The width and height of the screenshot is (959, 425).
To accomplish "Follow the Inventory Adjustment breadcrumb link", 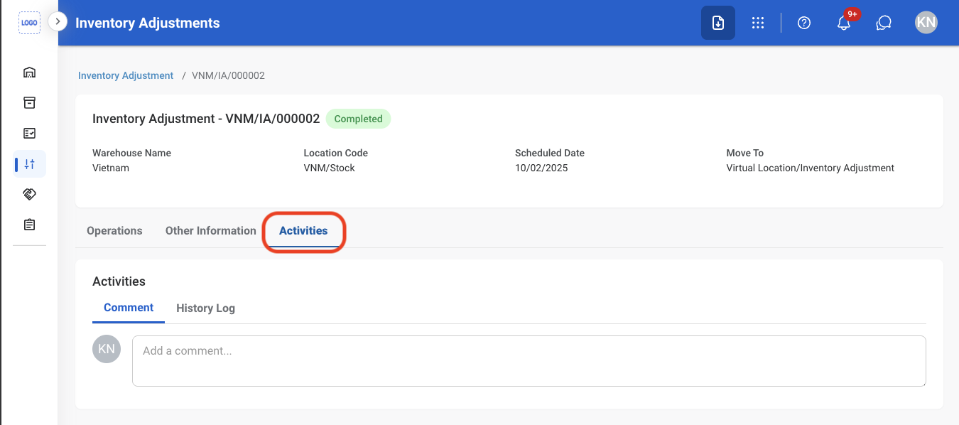I will [x=126, y=75].
